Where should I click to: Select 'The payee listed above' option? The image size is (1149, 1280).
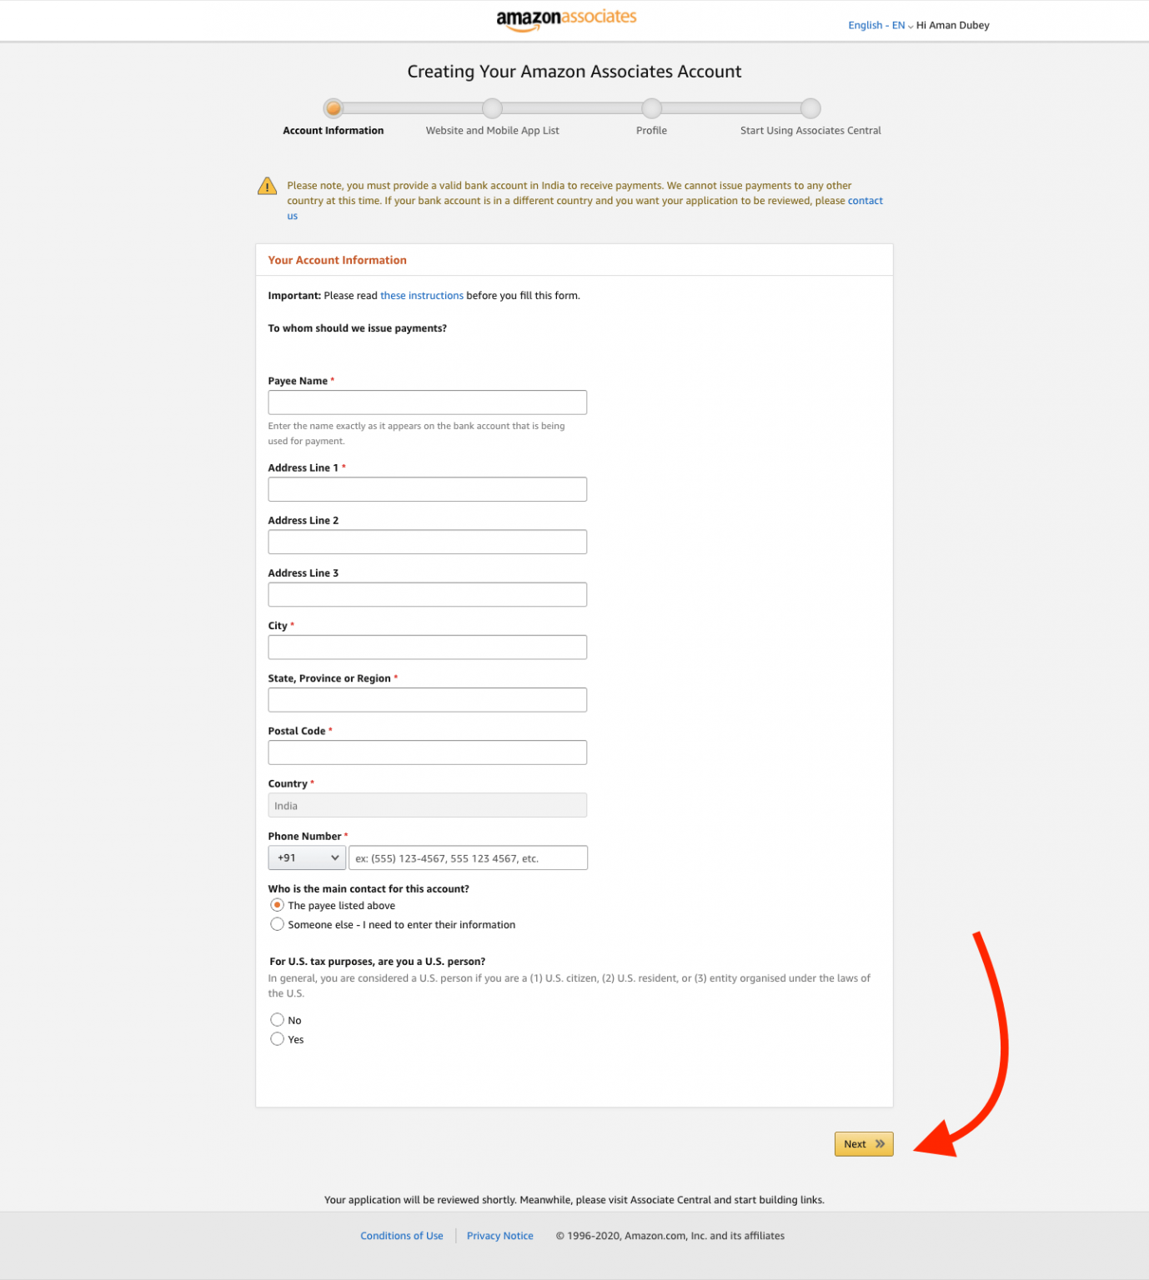click(x=277, y=905)
